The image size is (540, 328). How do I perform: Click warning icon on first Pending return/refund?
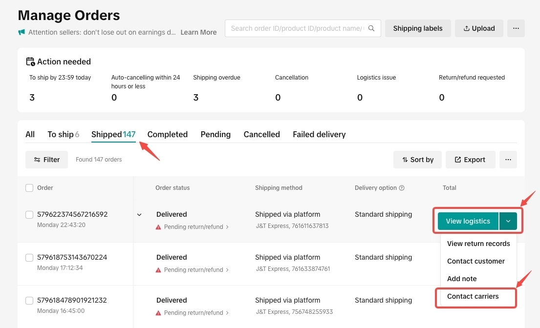click(158, 227)
